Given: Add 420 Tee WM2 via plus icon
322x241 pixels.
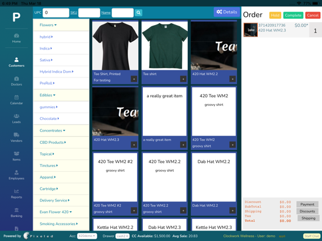Looking at the screenshot, I should coord(233,145).
